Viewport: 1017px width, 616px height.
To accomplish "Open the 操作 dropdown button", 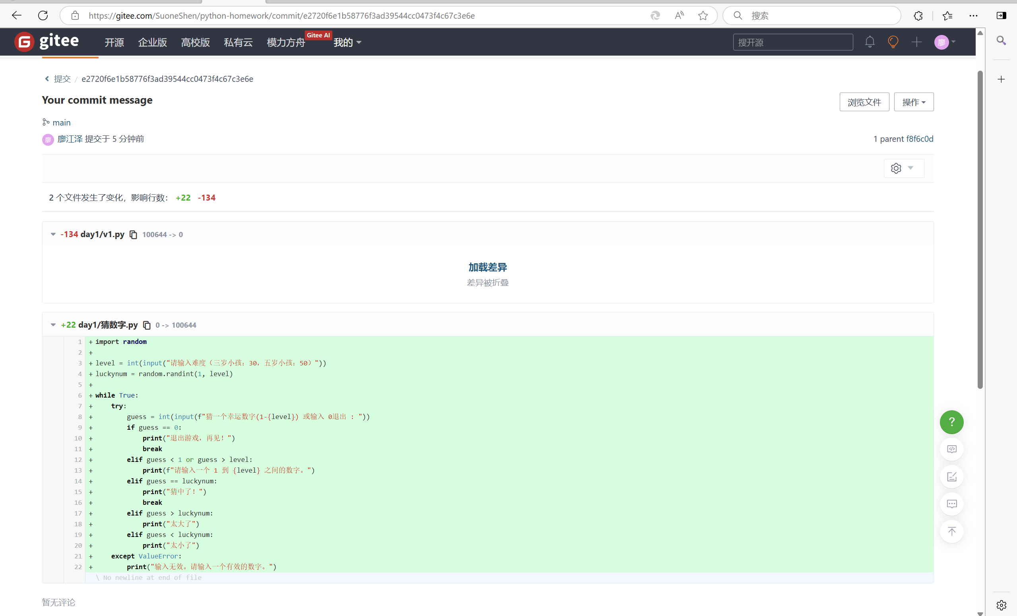I will [x=913, y=102].
